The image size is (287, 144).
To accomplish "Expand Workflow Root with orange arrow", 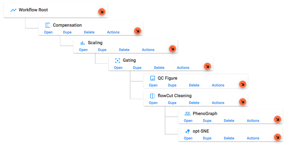I will [102, 12].
